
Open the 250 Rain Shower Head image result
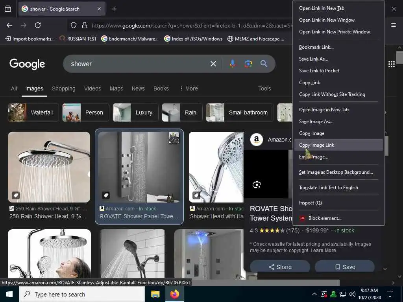click(49, 167)
